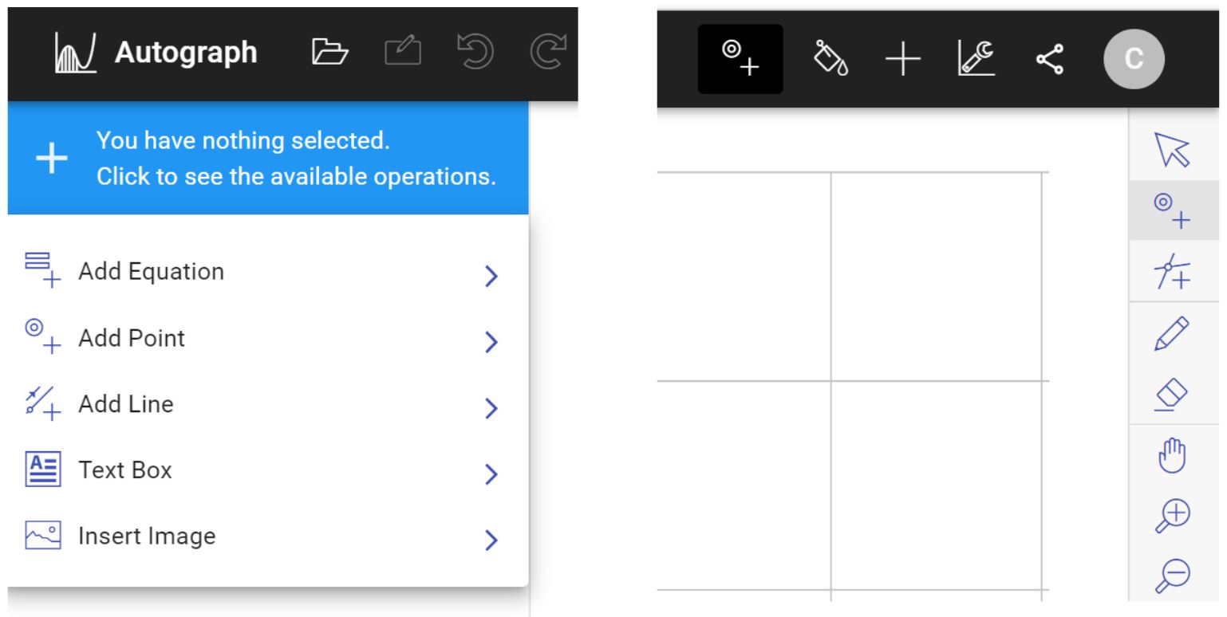
Task: Select the arrow pointer tool
Action: (x=1172, y=150)
